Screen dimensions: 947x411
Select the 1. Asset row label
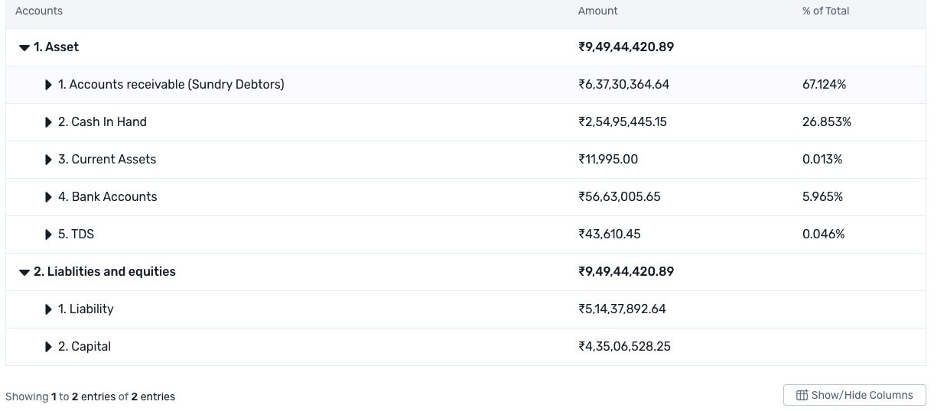[57, 47]
